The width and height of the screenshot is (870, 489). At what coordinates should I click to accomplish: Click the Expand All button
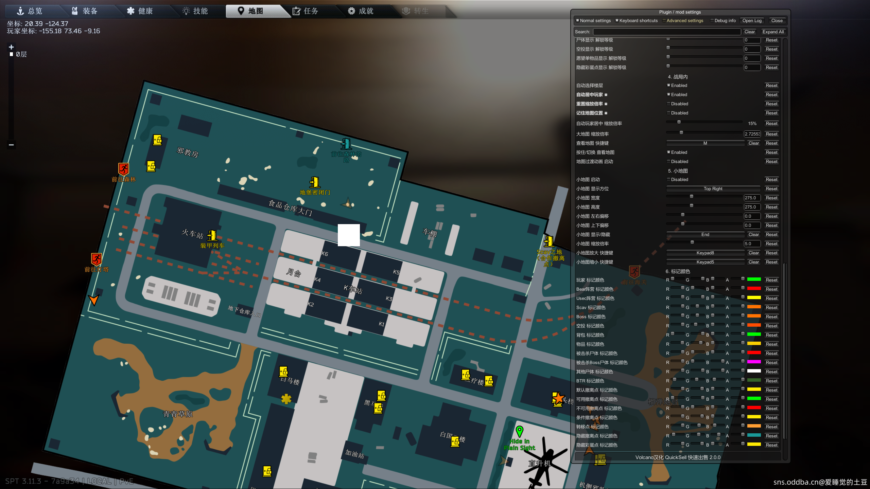tap(773, 32)
